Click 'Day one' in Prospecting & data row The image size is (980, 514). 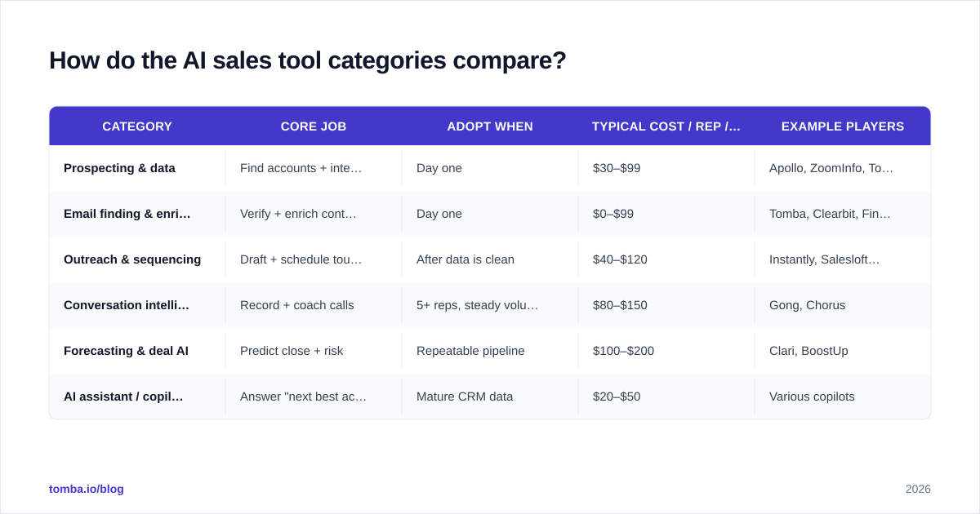coord(490,168)
